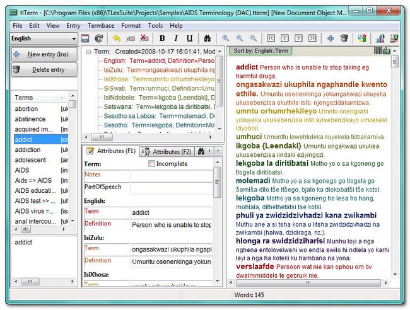Viewport: 410px width, 310px height.
Task: Toggle Bold formatting
Action: coord(162,38)
